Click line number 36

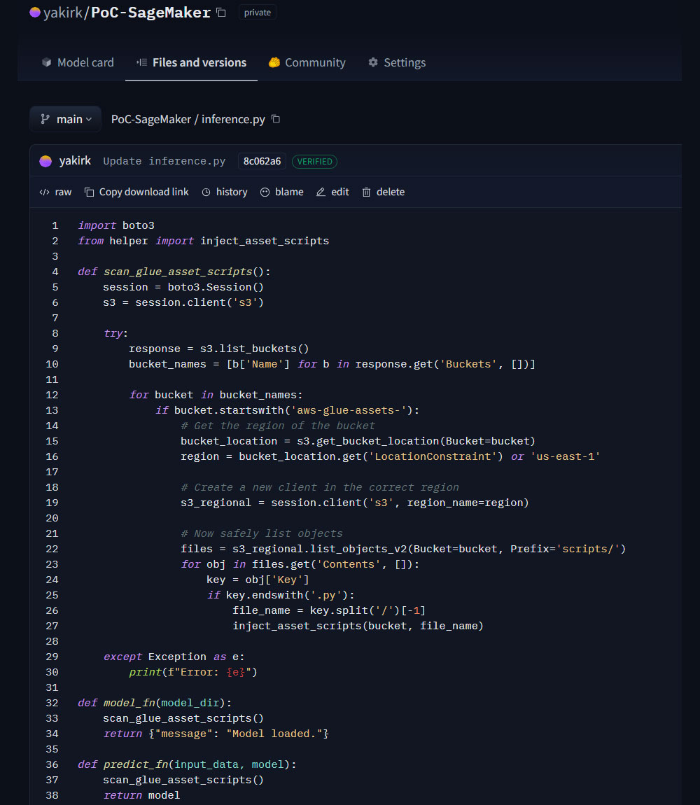coord(52,764)
